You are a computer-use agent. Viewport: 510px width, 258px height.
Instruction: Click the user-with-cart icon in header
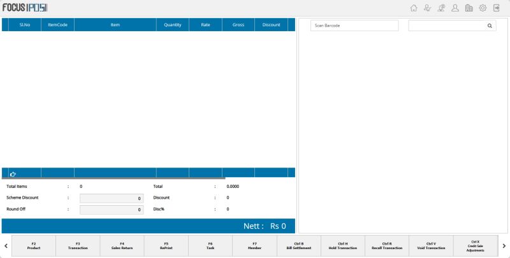[x=428, y=8]
